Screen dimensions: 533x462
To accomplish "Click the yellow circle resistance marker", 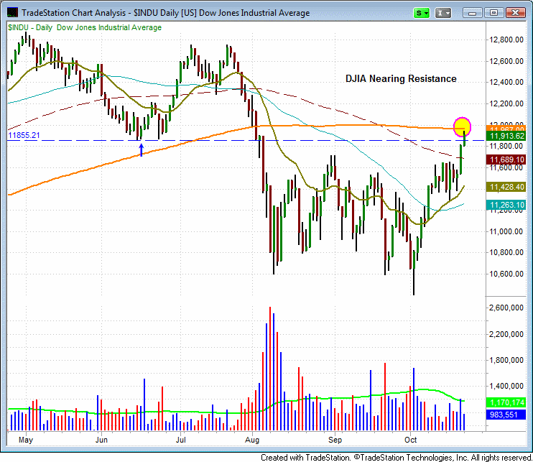I will [463, 127].
